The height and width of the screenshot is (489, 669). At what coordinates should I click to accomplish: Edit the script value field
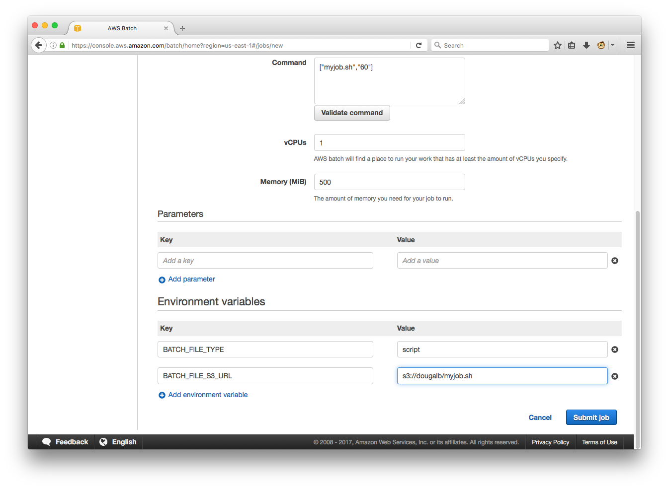[x=502, y=349]
